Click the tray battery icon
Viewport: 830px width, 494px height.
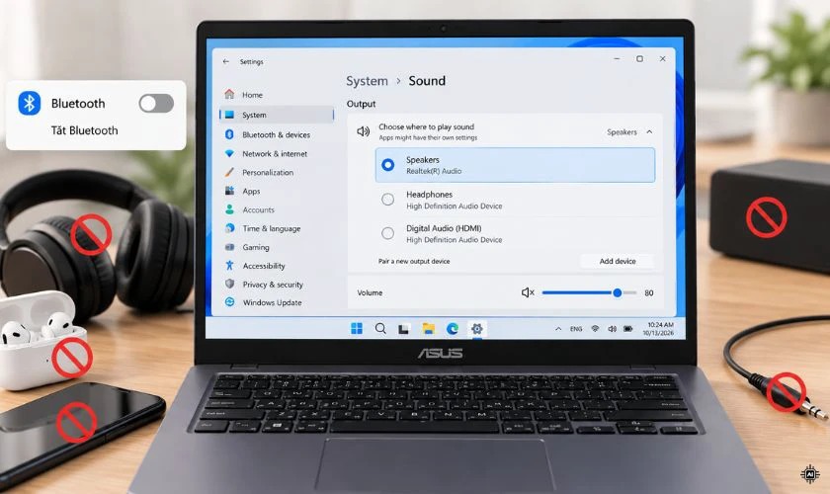point(628,329)
